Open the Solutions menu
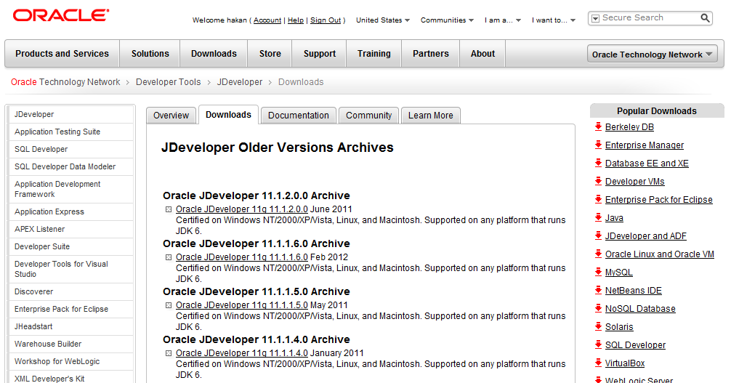Image resolution: width=731 pixels, height=383 pixels. [150, 54]
